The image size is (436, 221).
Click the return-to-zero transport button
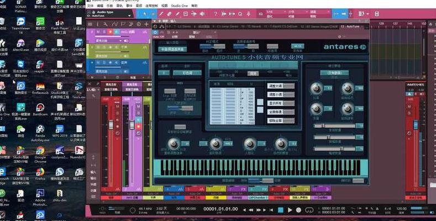[271, 210]
